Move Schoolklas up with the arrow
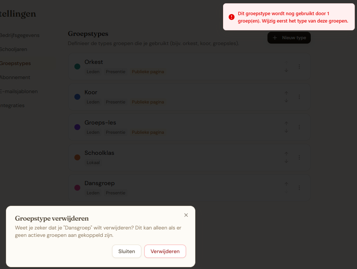357x269 pixels. click(286, 153)
